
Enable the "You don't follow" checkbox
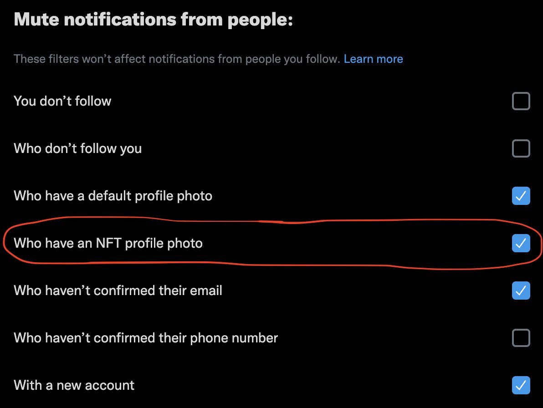click(x=521, y=101)
